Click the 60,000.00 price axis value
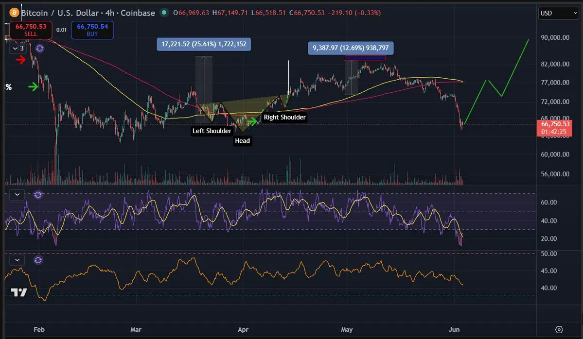 click(555, 154)
